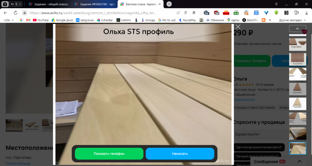
Task: Switch to Задания - общий список tab
Action: coord(49,4)
